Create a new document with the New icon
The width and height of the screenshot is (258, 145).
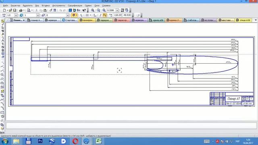[x=4, y=10]
